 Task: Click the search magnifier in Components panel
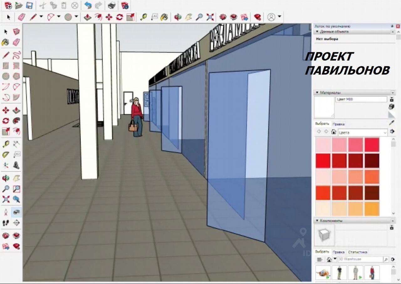(386, 260)
